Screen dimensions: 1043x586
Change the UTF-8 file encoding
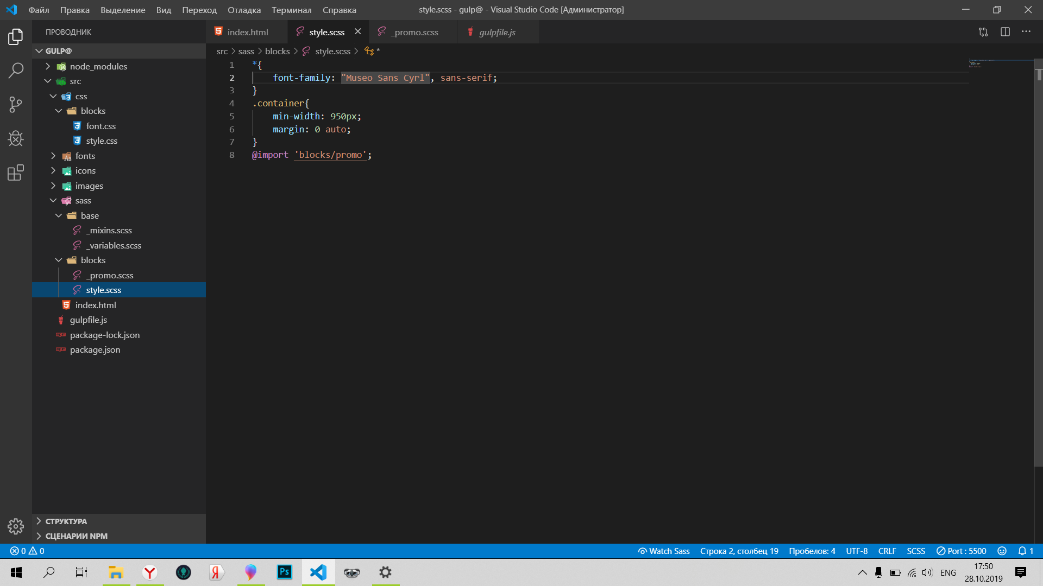click(857, 551)
